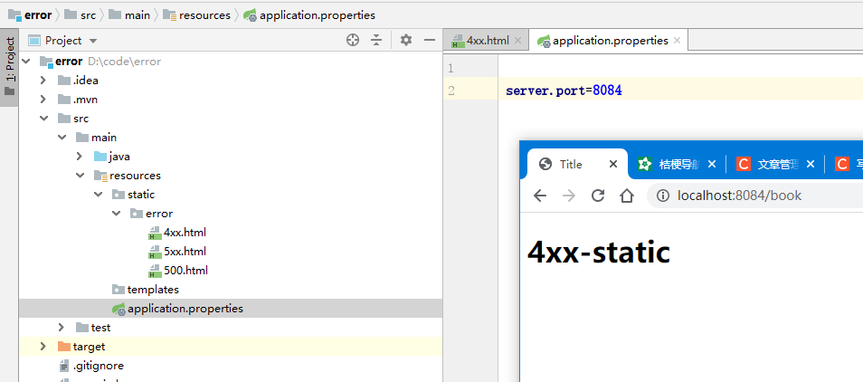Viewport: 863px width, 382px height.
Task: Select the java folder row
Action: point(231,157)
